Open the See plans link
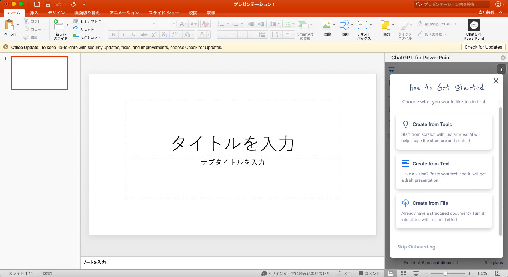 [494, 263]
